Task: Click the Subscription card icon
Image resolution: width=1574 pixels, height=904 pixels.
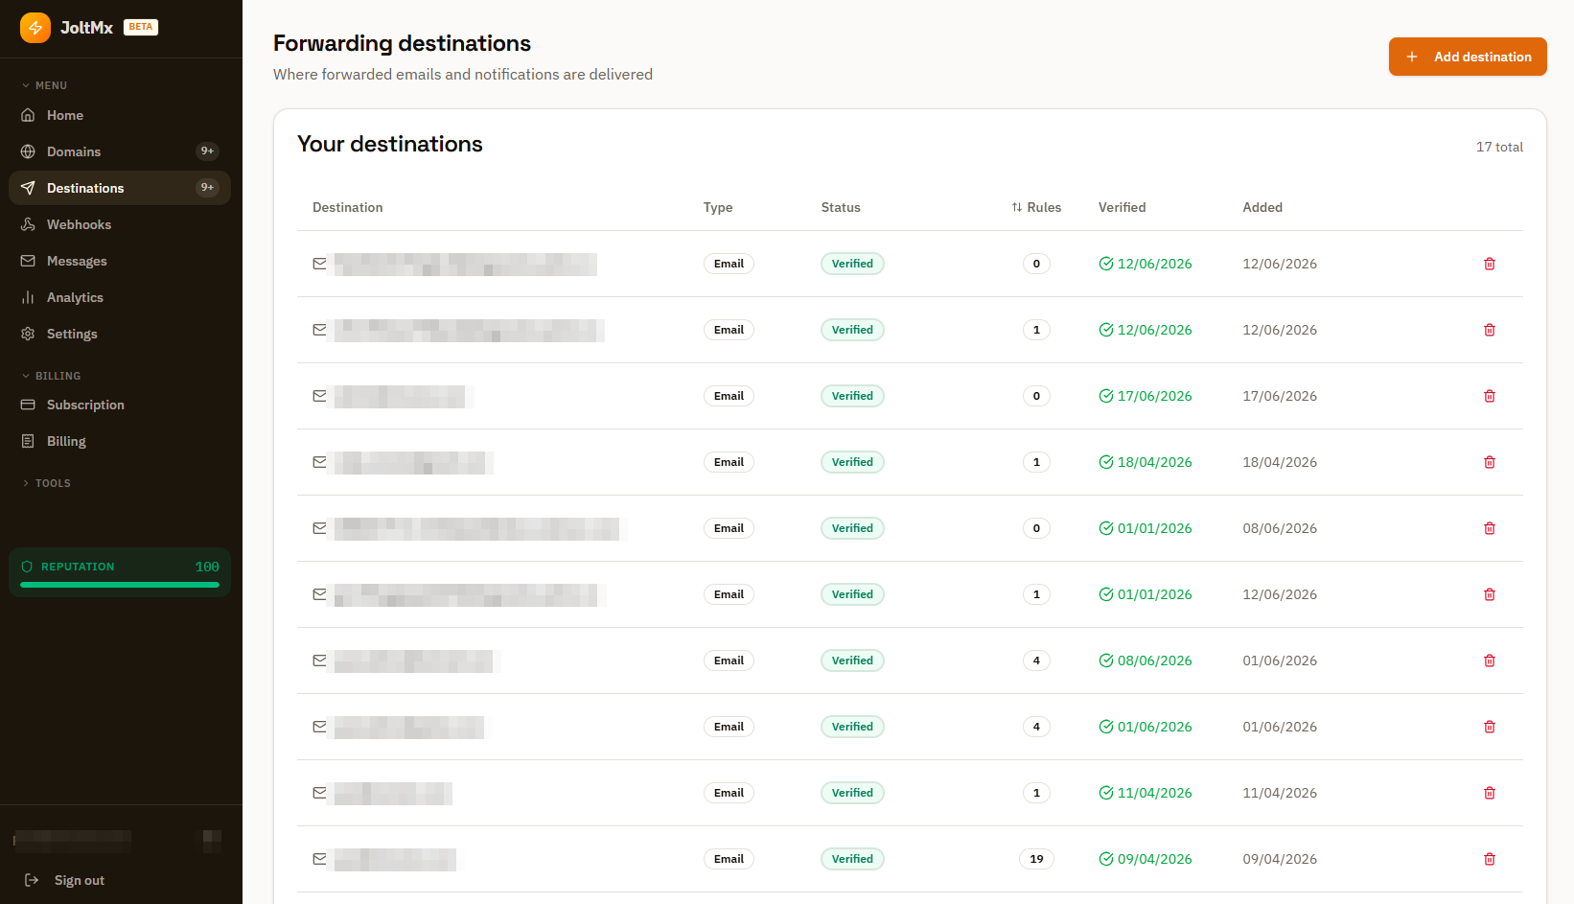Action: coord(28,405)
